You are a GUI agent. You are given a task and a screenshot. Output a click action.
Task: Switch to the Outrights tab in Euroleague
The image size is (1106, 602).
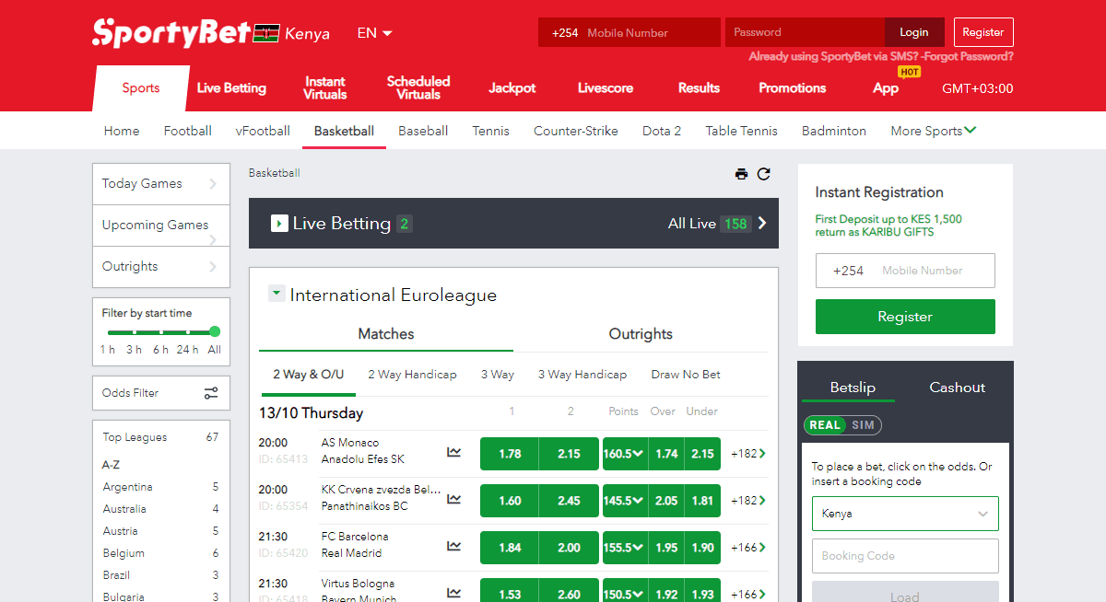pyautogui.click(x=641, y=334)
